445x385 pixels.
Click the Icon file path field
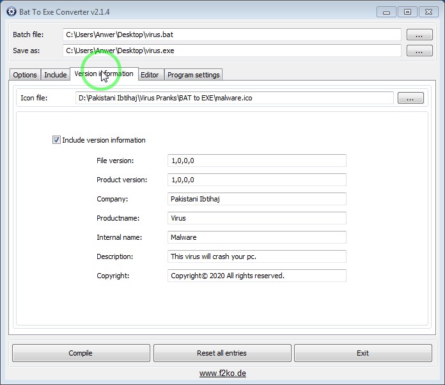[x=235, y=98]
